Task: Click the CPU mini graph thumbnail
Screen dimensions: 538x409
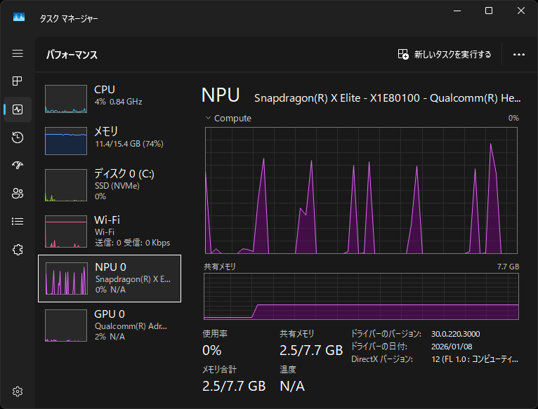Action: point(66,99)
